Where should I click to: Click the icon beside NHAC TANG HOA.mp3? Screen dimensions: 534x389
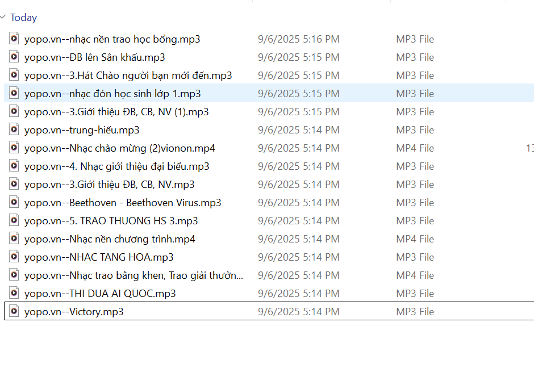click(x=14, y=257)
